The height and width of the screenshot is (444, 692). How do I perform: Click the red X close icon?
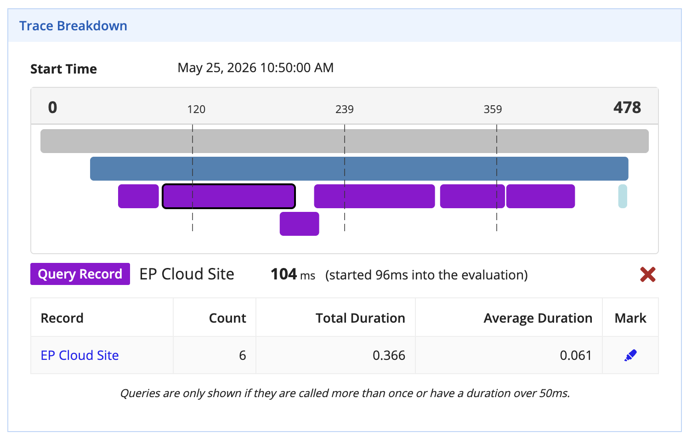(x=647, y=274)
